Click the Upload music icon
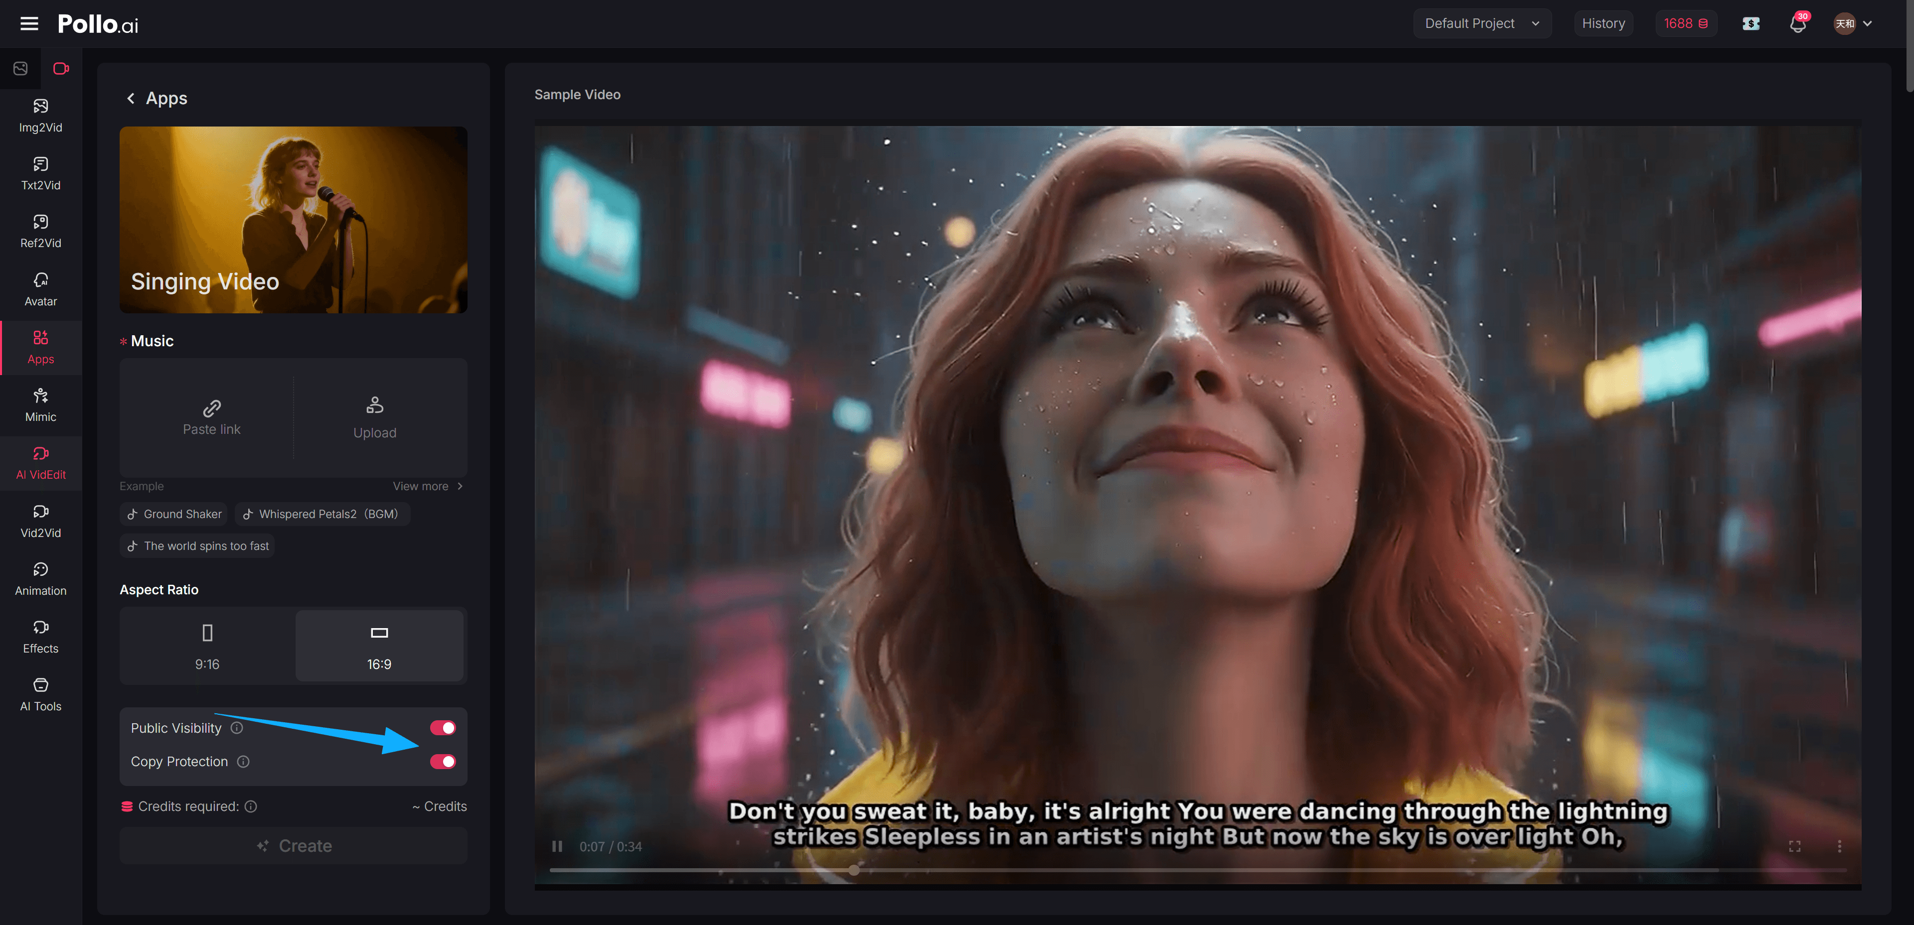Viewport: 1914px width, 925px height. coord(374,405)
